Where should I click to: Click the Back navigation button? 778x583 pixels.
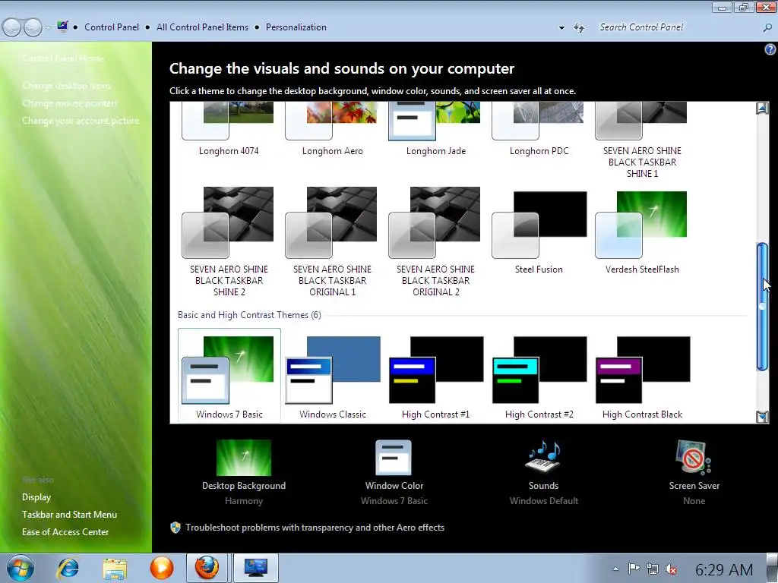(x=12, y=27)
